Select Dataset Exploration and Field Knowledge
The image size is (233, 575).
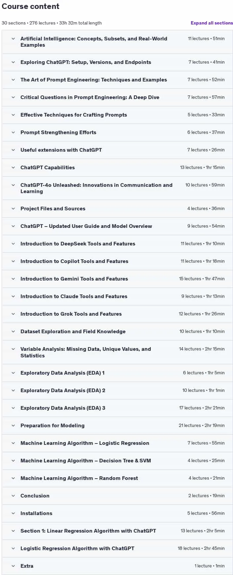[73, 332]
